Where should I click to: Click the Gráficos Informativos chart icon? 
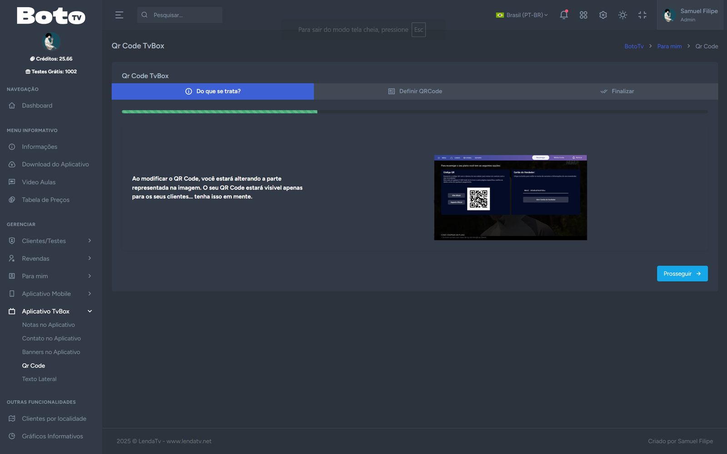click(12, 436)
